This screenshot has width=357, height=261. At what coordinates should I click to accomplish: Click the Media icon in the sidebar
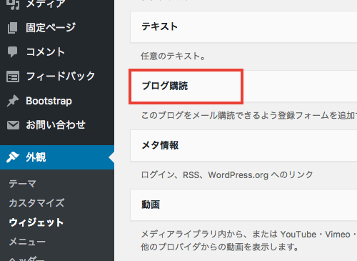tap(13, 4)
